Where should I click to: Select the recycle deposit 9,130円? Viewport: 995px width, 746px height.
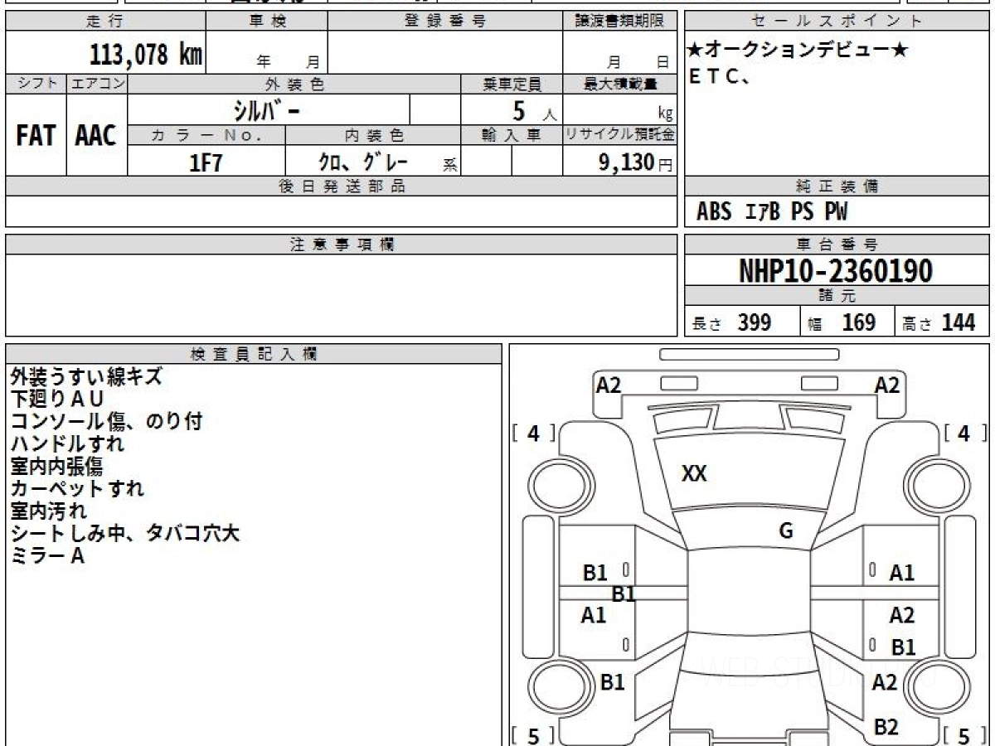pos(636,162)
